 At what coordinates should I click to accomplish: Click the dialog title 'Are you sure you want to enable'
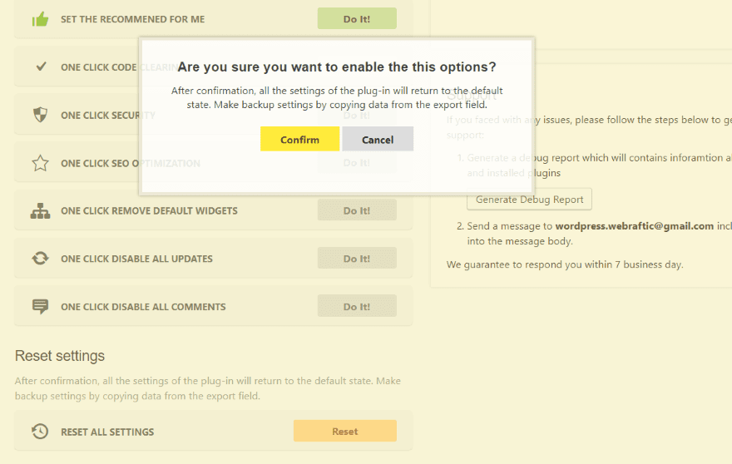tap(337, 67)
